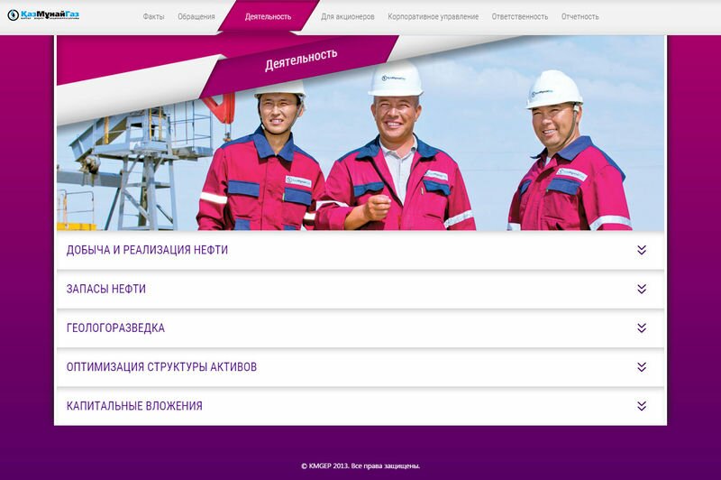Expand the Запасы нефти chevron
The image size is (721, 480).
[x=642, y=289]
